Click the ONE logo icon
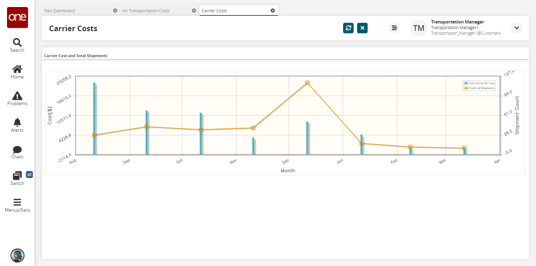Viewport: 536px width, 266px height. pos(17,18)
